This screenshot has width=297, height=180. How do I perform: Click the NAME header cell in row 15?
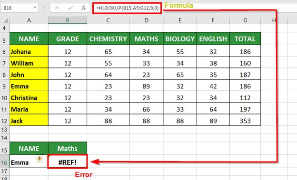29,148
